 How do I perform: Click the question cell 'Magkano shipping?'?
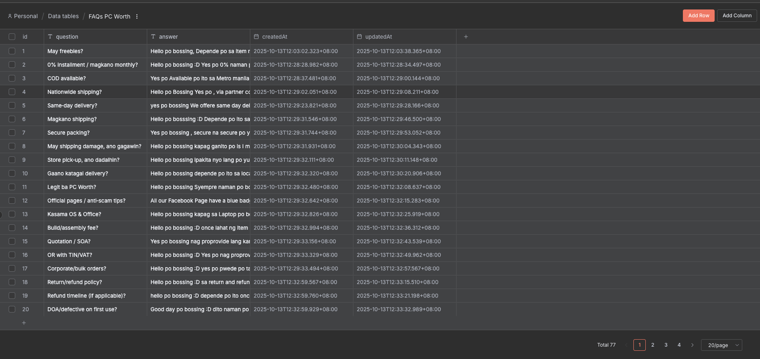click(x=95, y=119)
